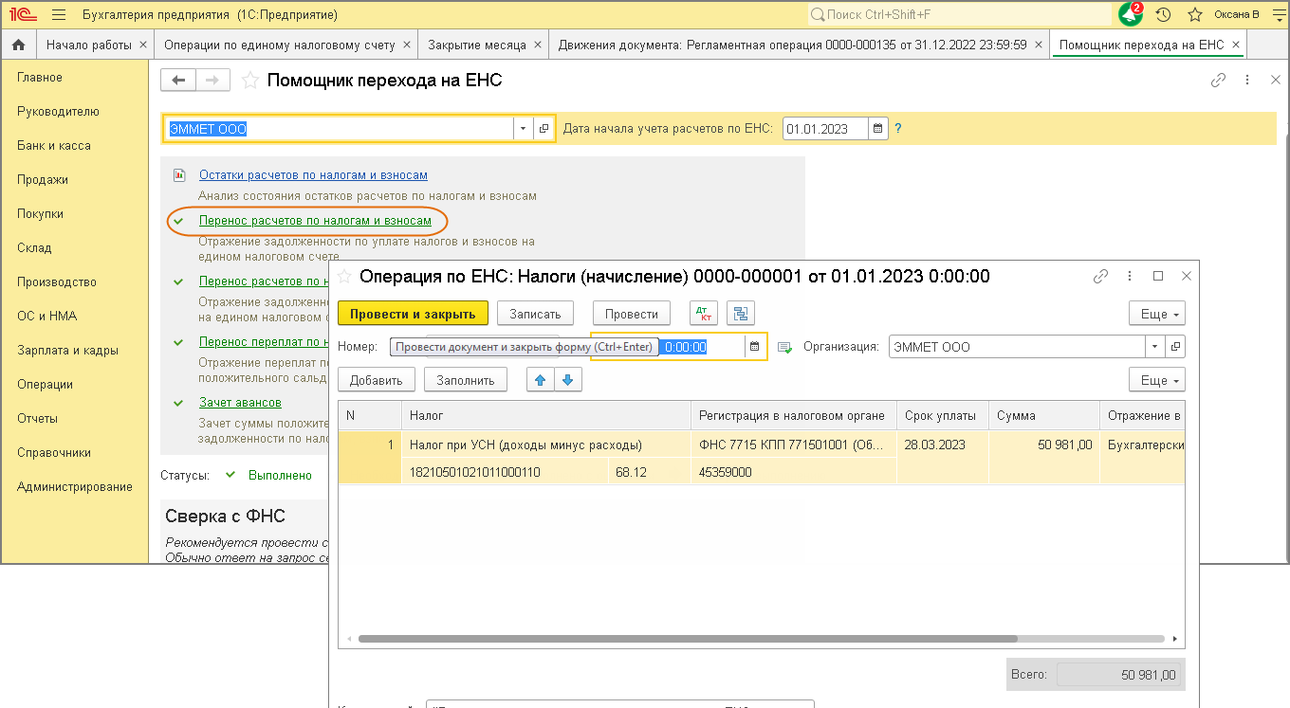The width and height of the screenshot is (1290, 708).
Task: Click the Добавить button
Action: click(377, 380)
